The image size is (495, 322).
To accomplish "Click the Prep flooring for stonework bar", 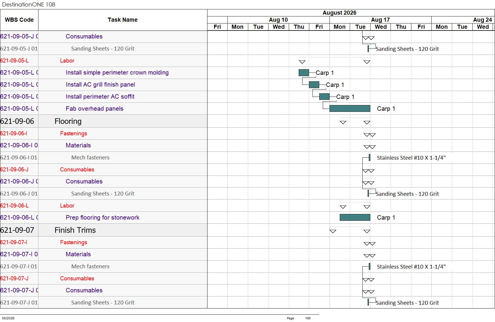I will point(355,218).
